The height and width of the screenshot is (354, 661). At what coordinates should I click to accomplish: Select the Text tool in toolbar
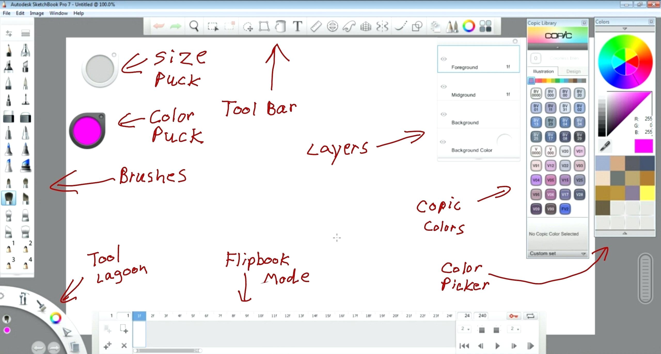tap(297, 26)
